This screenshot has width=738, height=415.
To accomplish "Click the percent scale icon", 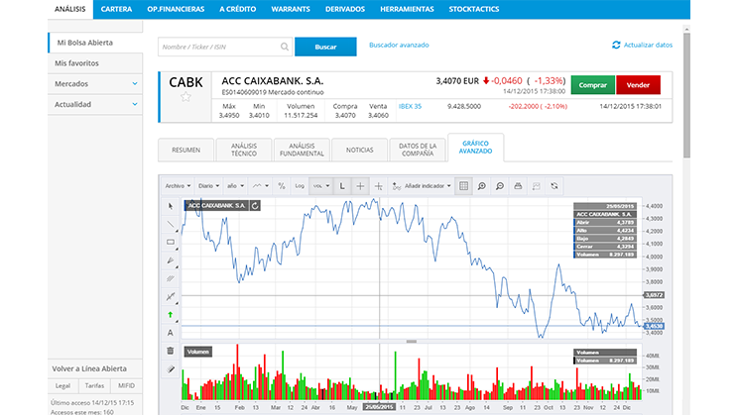I will pyautogui.click(x=282, y=186).
